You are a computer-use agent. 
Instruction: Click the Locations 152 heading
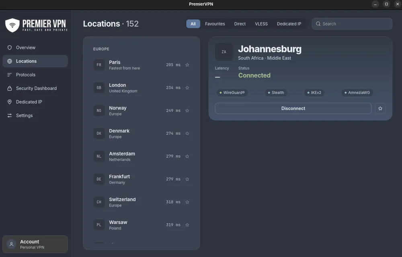pyautogui.click(x=111, y=24)
